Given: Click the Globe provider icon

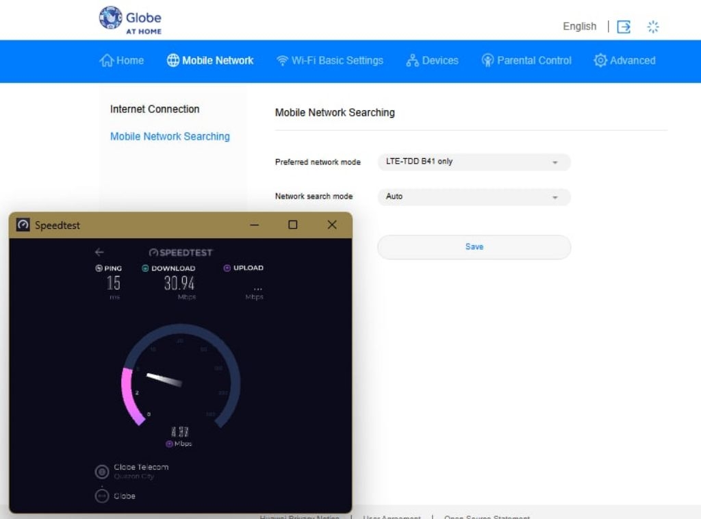Looking at the screenshot, I should 102,496.
